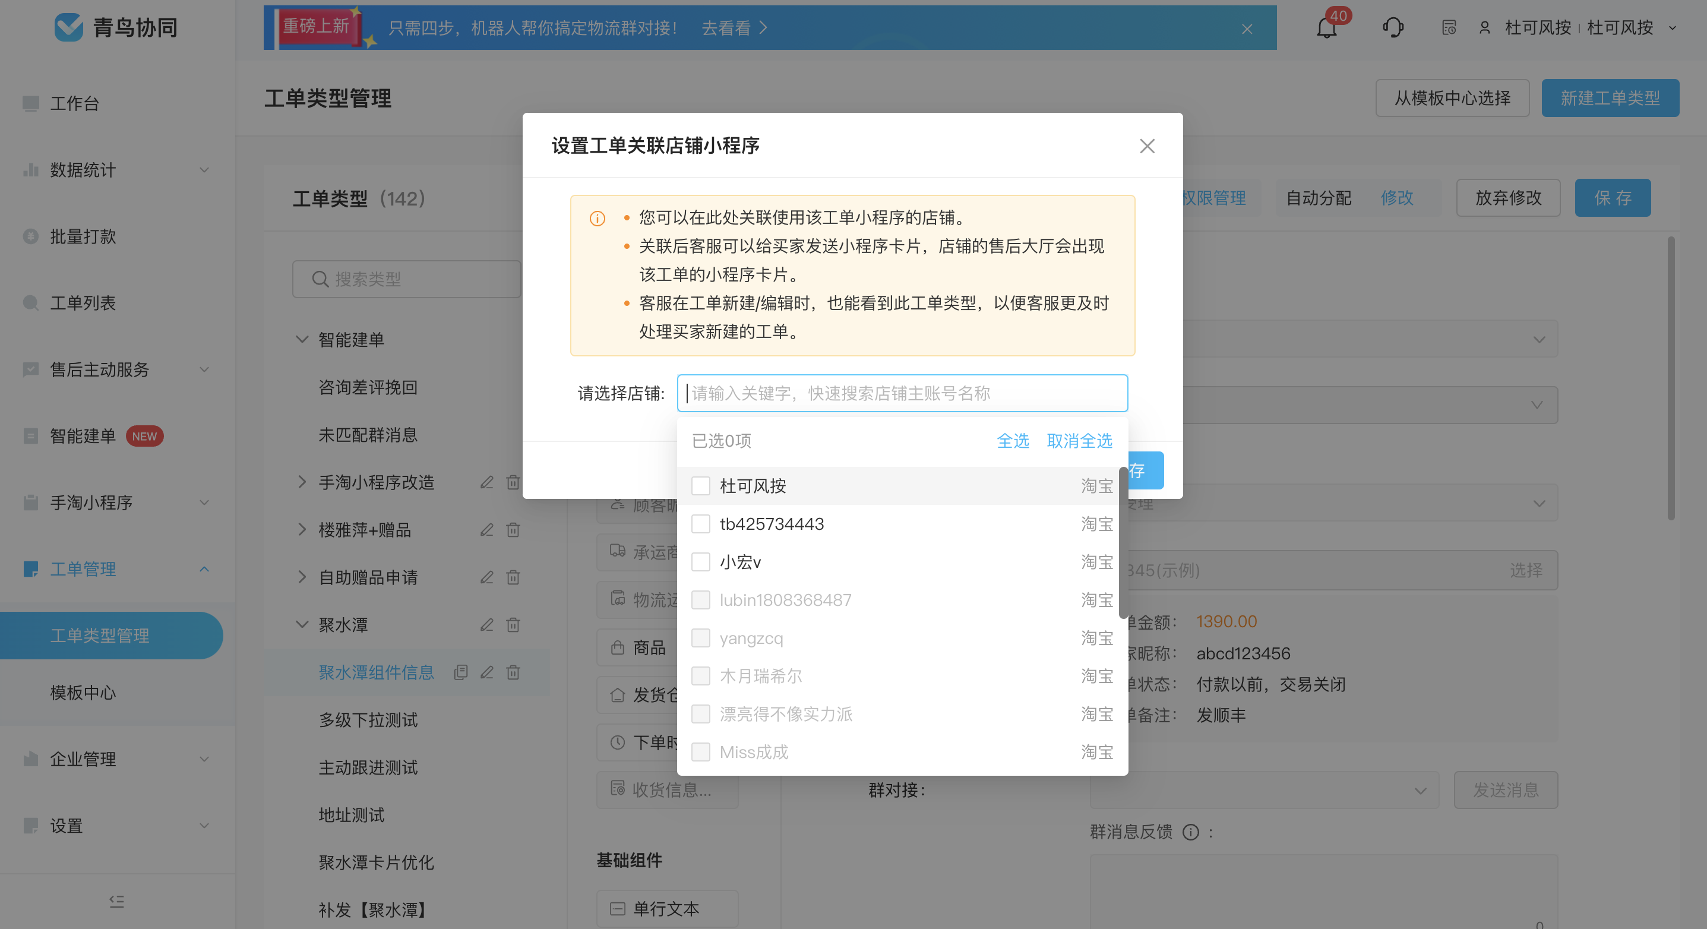Open the 杜可风按 account menu arrow
Viewport: 1707px width, 929px height.
tap(1673, 28)
